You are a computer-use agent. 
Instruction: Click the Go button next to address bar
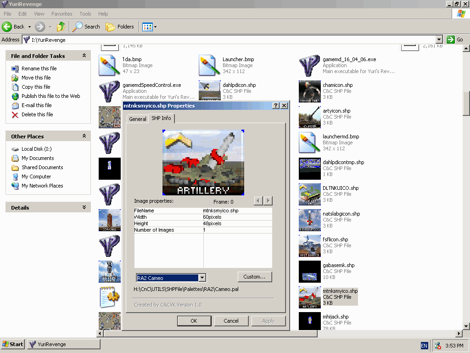(x=455, y=40)
